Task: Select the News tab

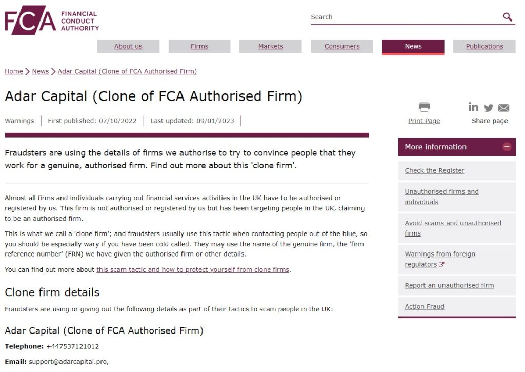Action: pyautogui.click(x=413, y=47)
